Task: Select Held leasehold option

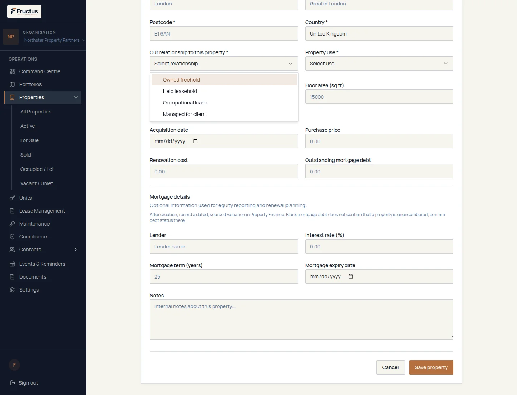Action: coord(224,91)
